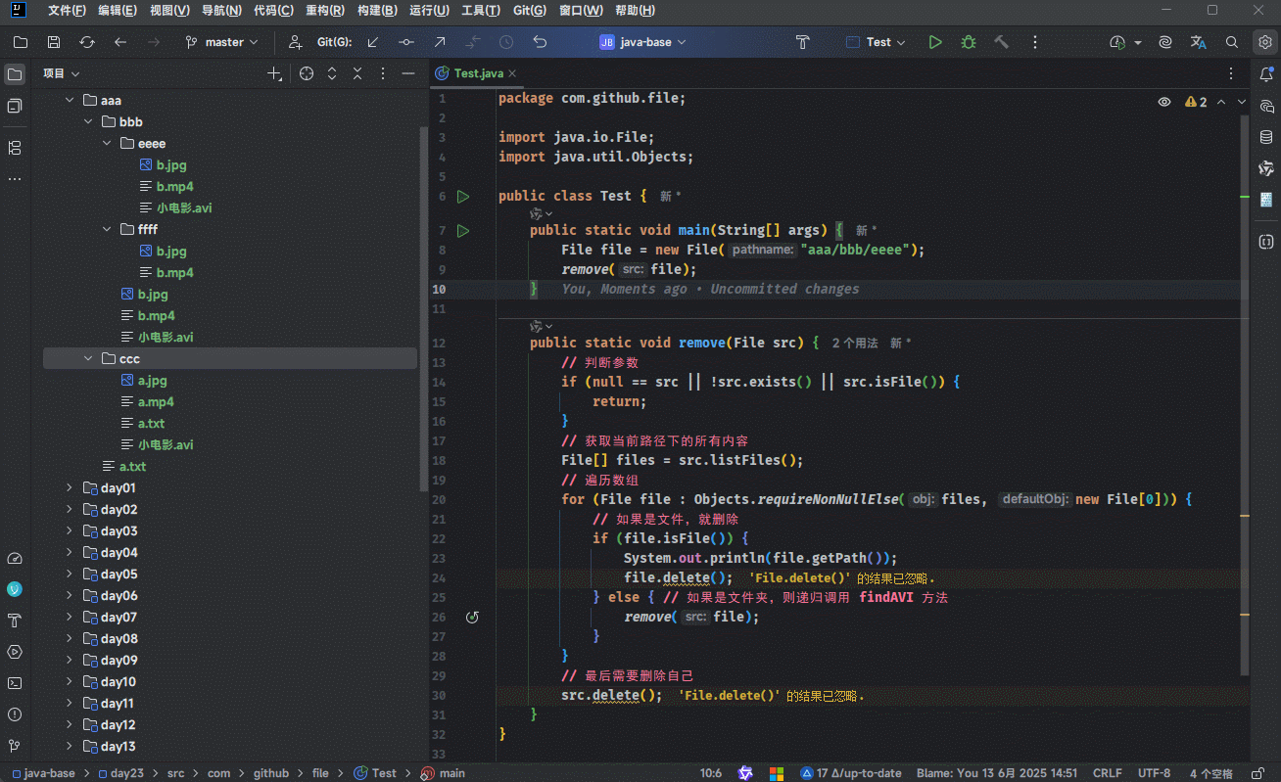Click the Debug bug icon
Screen dimensions: 1281x782
point(968,42)
